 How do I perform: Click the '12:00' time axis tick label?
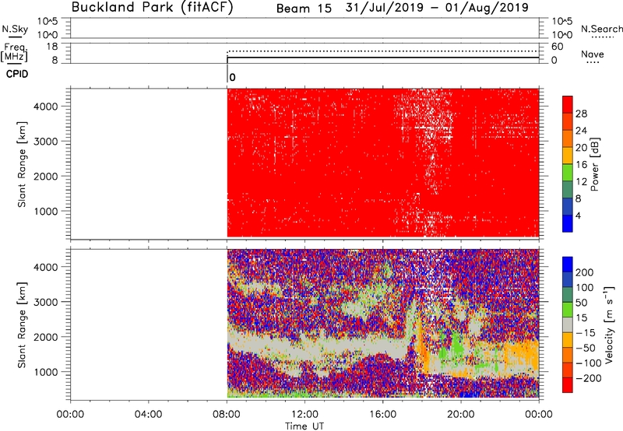click(304, 415)
